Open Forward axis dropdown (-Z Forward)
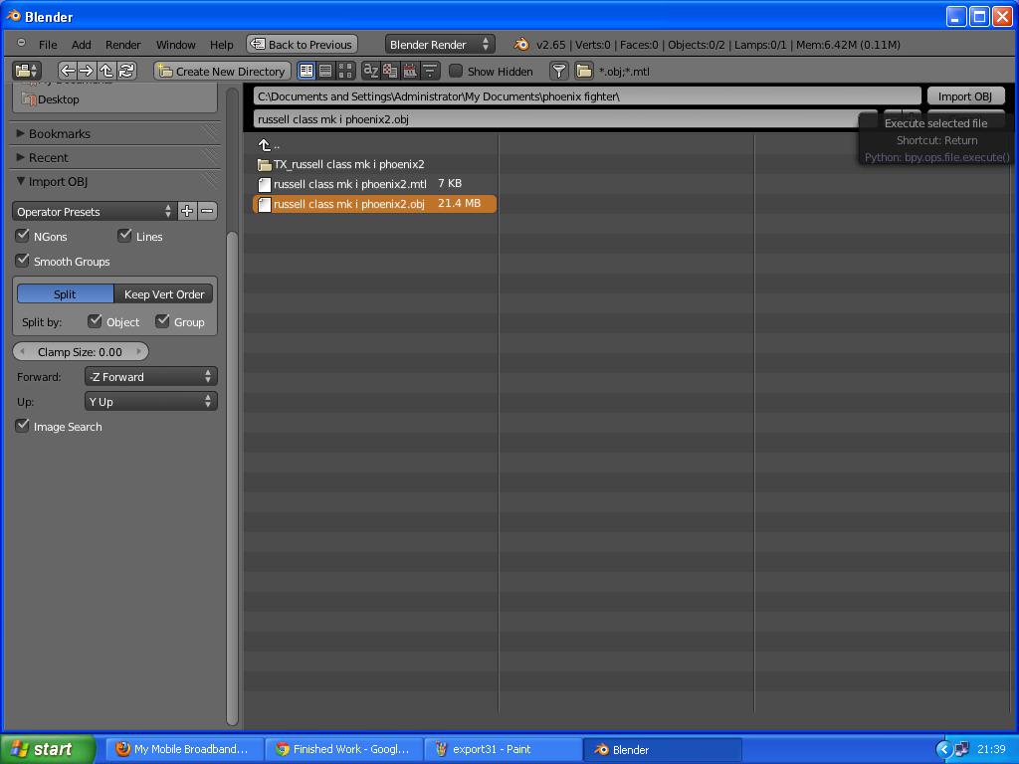This screenshot has width=1019, height=764. tap(151, 377)
